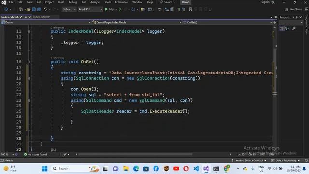Viewport: 309px width, 174px height.
Task: Open VS Code from the taskbar
Action: click(x=196, y=169)
